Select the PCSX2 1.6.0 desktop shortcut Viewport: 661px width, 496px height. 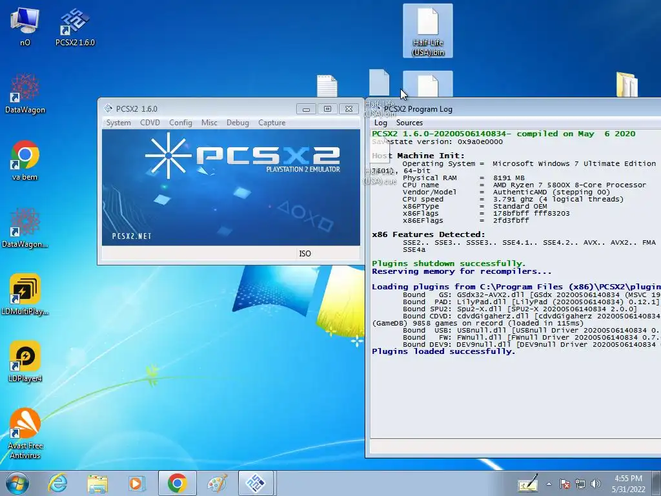75,26
